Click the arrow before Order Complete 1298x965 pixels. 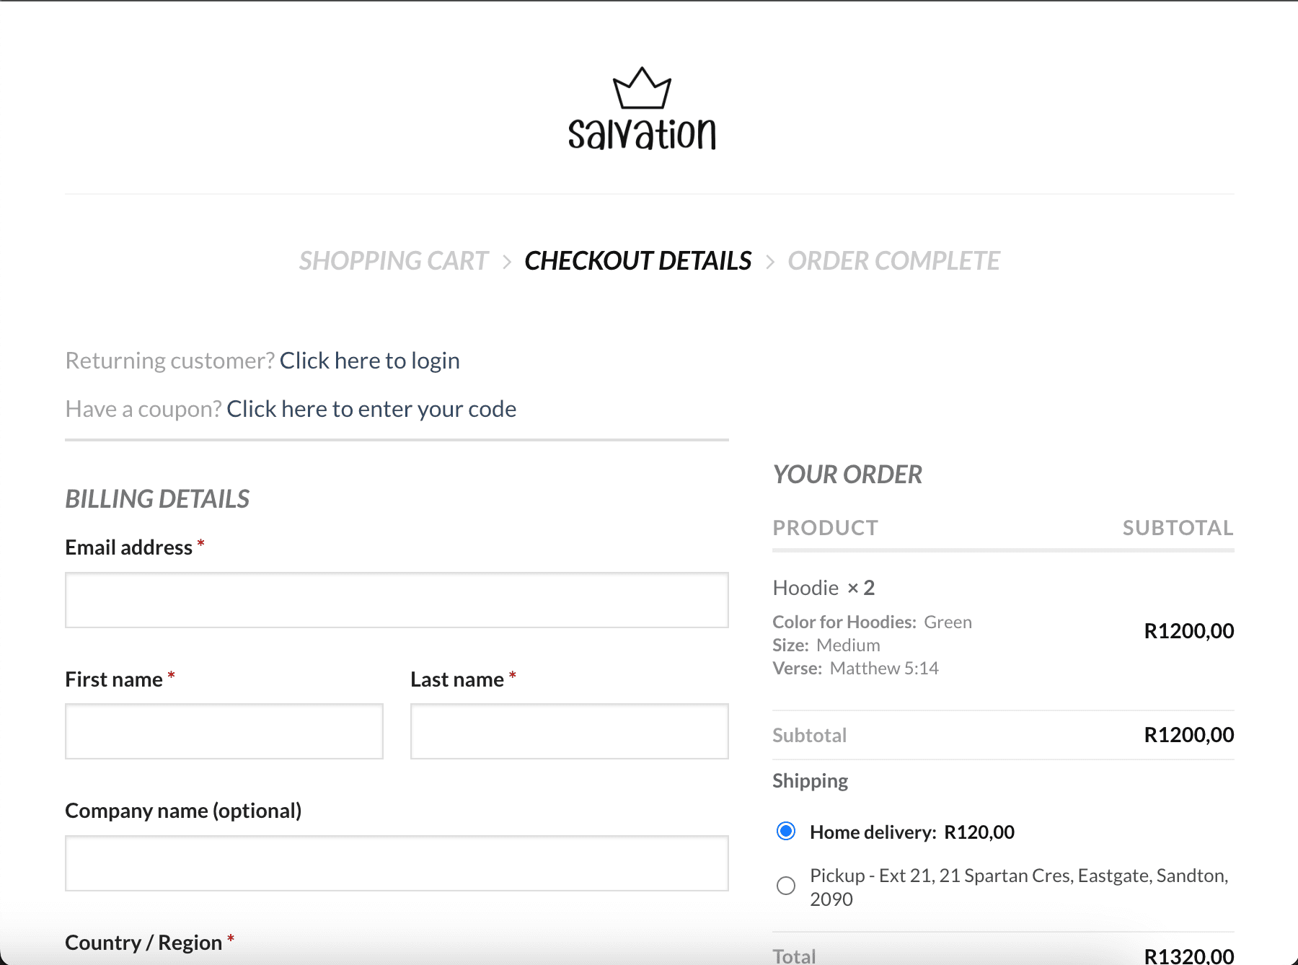tap(770, 262)
